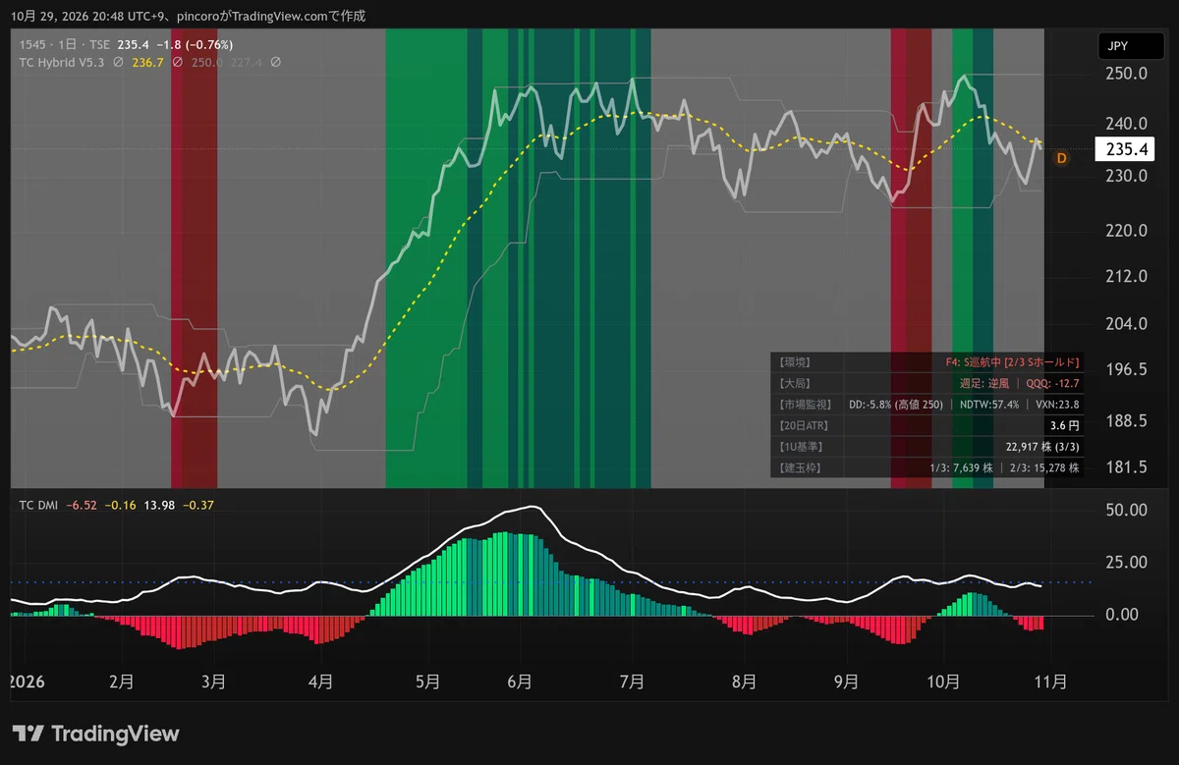Click the 10月 label on time axis

tap(943, 681)
